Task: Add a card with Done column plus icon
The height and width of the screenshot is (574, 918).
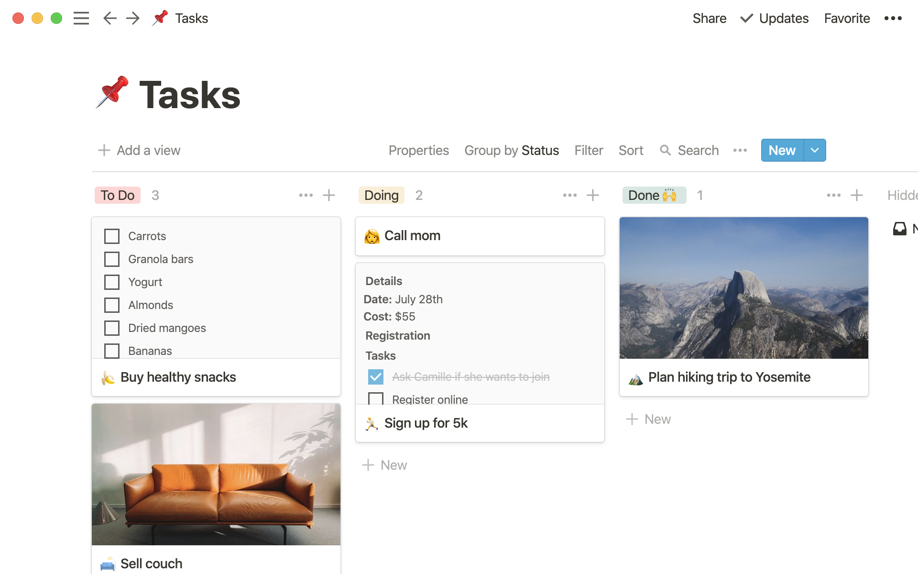Action: tap(857, 195)
